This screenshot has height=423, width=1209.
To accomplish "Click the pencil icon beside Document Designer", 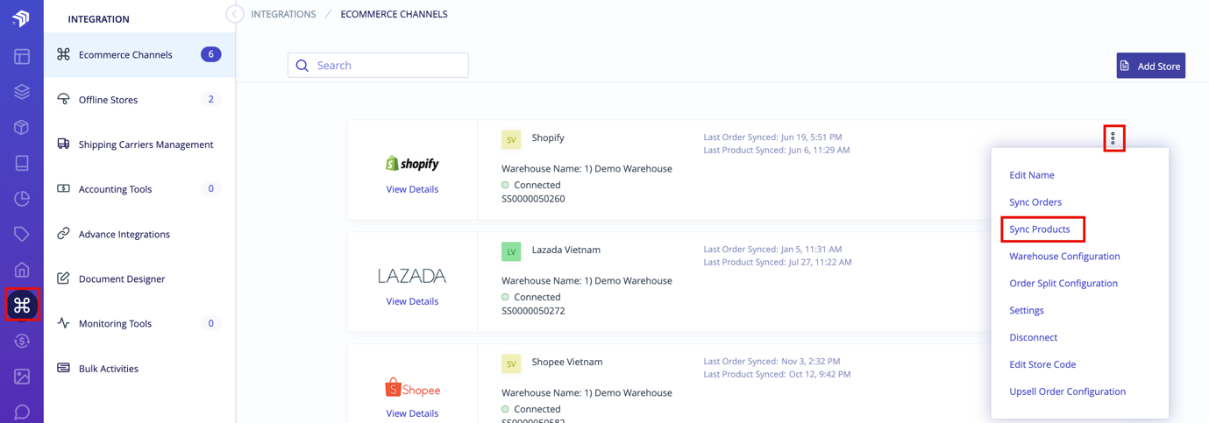I will click(63, 278).
